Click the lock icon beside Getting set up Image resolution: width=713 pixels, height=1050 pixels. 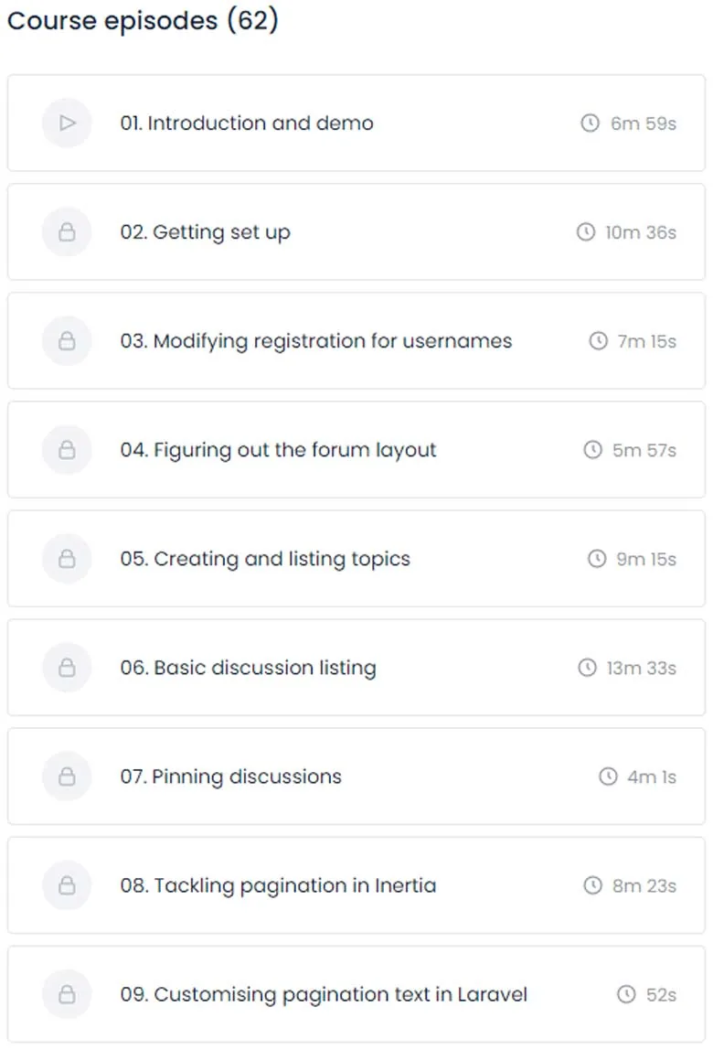[x=67, y=232]
